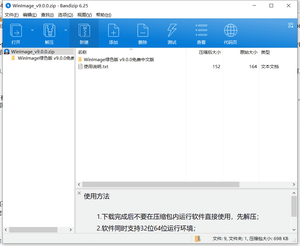This screenshot has height=246, width=300.
Task: Click left arrow of tree pane scrollbar
Action: coord(6,230)
